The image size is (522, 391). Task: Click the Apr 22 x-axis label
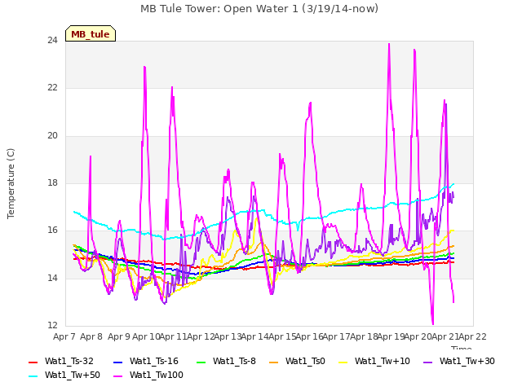tap(473, 336)
